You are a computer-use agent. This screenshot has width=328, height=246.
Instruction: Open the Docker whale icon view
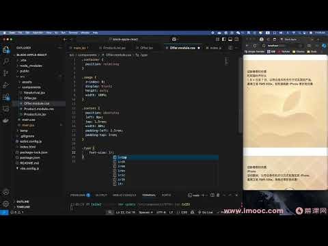pos(6,120)
